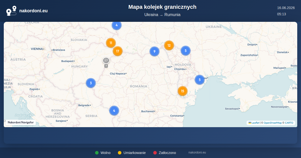Screen dimensions: 301x158
Task: Click the yellow Umiarkowanie legend dot
Action: coord(120,153)
